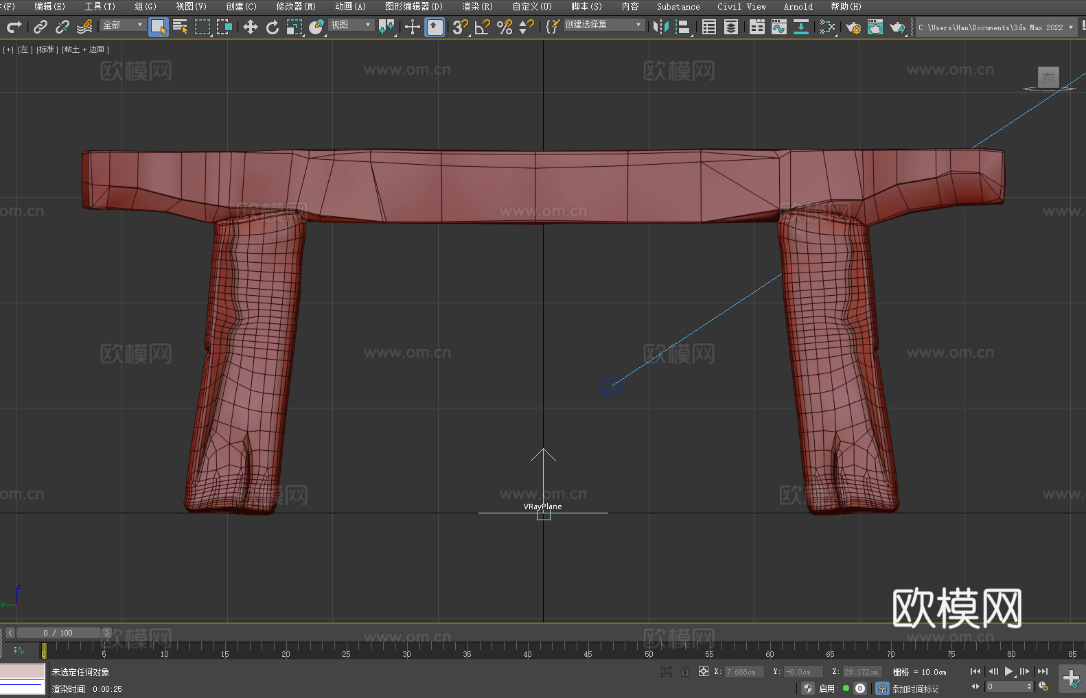Click Go to Start playback button
The image size is (1086, 698).
tap(975, 671)
